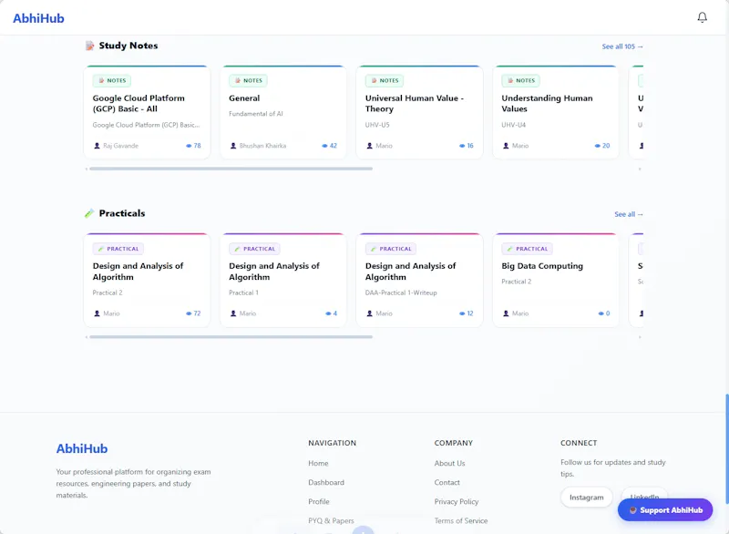Image resolution: width=729 pixels, height=534 pixels.
Task: Open Universal Human Value - Theory card
Action: (419, 112)
